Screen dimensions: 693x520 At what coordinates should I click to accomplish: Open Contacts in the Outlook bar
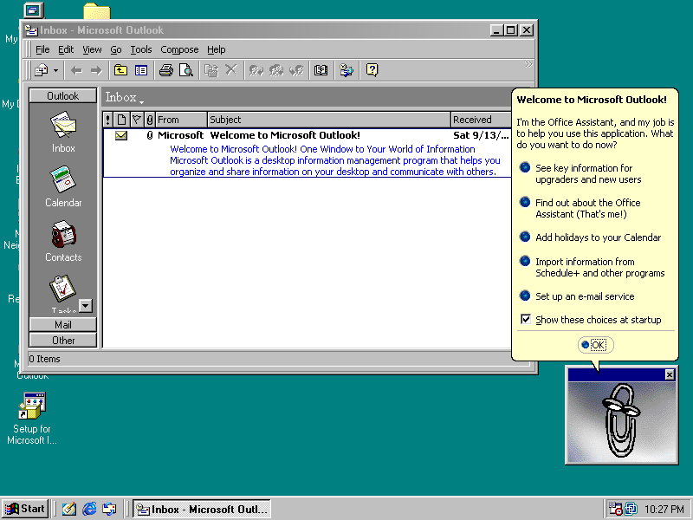point(63,241)
